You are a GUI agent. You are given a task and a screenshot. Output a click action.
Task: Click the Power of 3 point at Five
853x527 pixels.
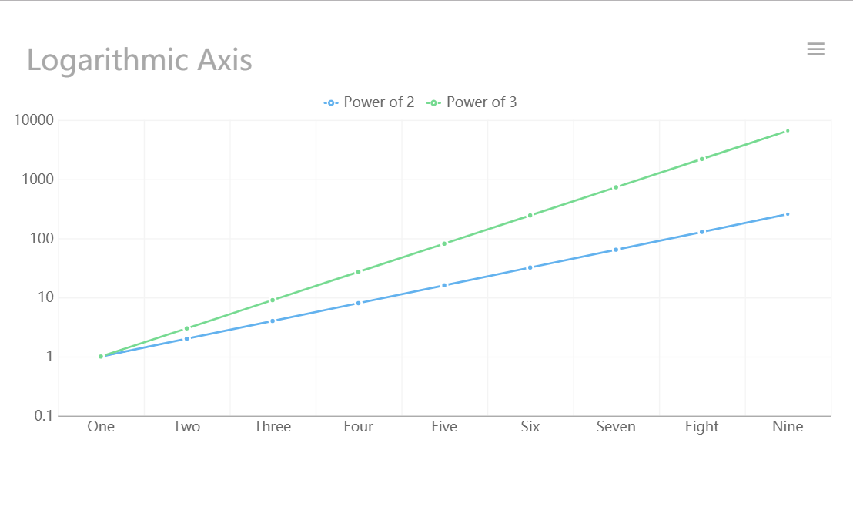click(444, 244)
